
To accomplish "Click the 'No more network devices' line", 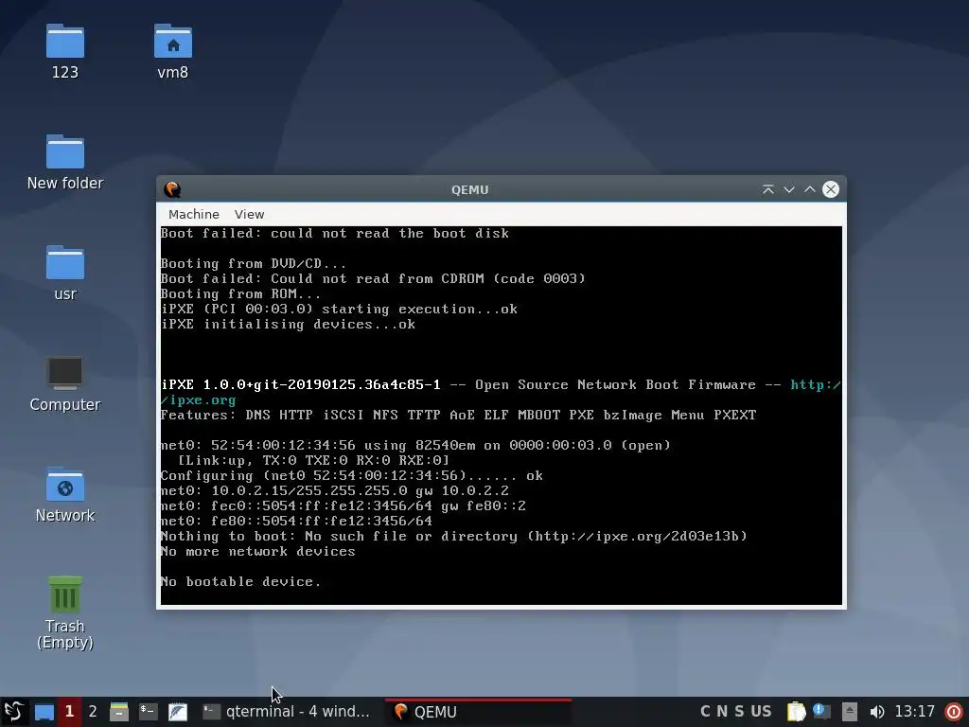I will [257, 552].
